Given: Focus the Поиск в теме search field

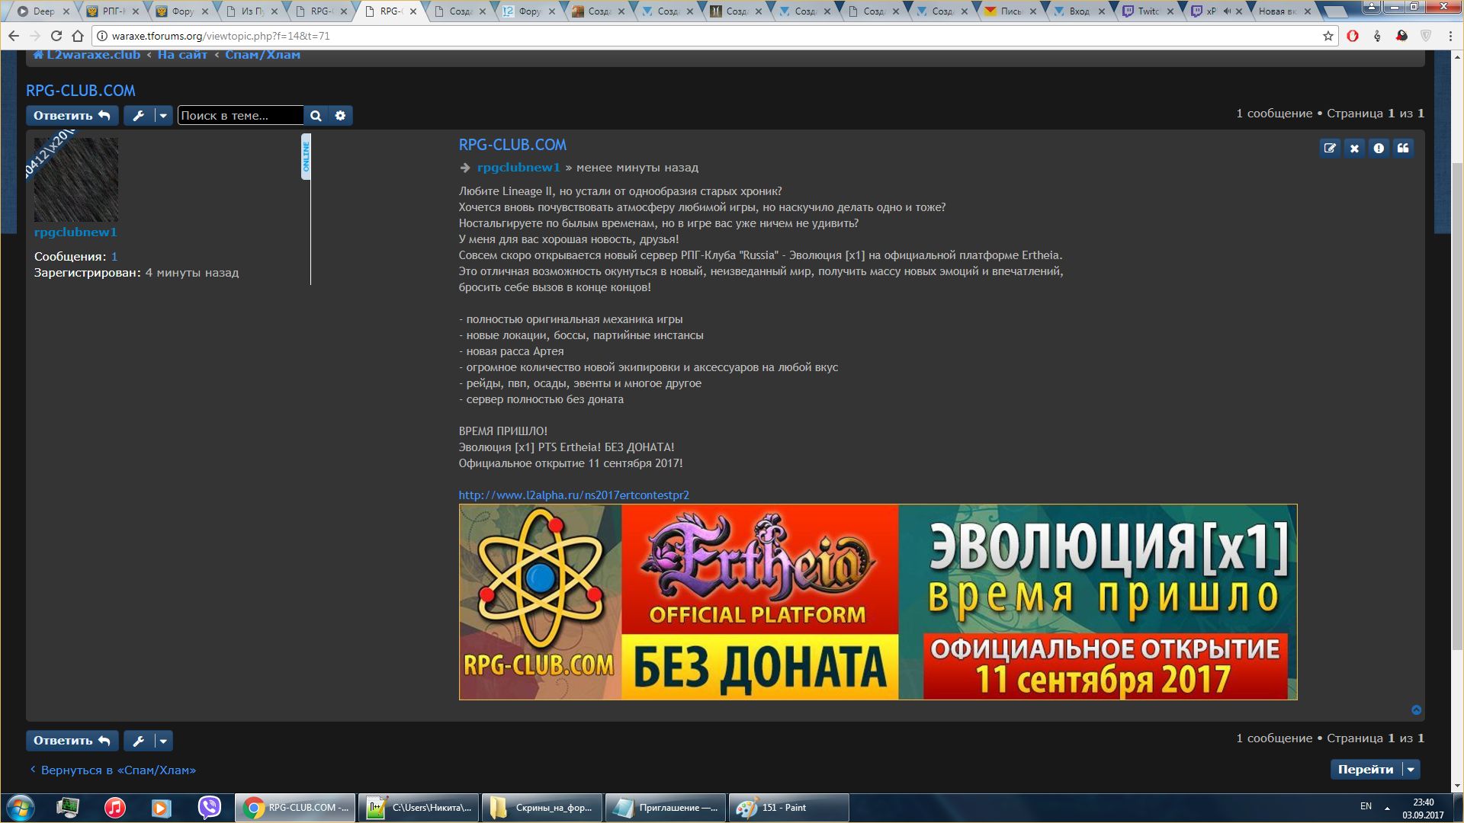Looking at the screenshot, I should (x=240, y=116).
